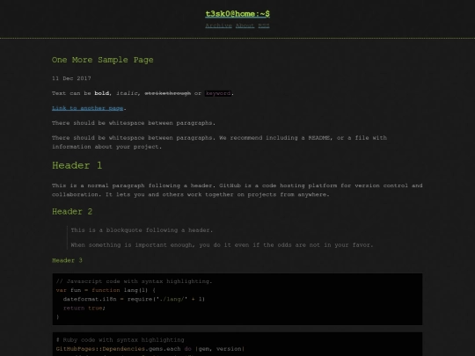
Task: Click the short paragraph 'There should be whitespace between paragraphs.'
Action: 134,123
